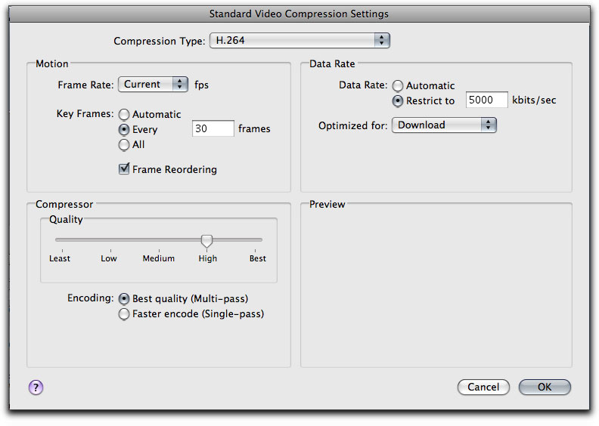Select Restrict to data rate option
599x426 pixels.
point(398,100)
